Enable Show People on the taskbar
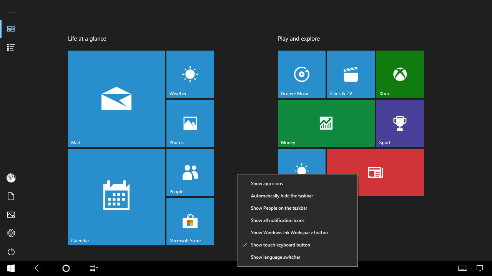 pyautogui.click(x=298, y=208)
